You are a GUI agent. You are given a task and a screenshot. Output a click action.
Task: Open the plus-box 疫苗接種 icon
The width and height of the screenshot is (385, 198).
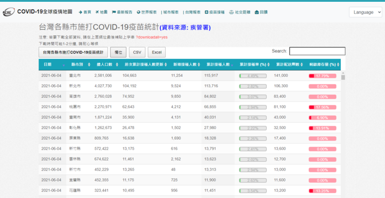click(207, 12)
